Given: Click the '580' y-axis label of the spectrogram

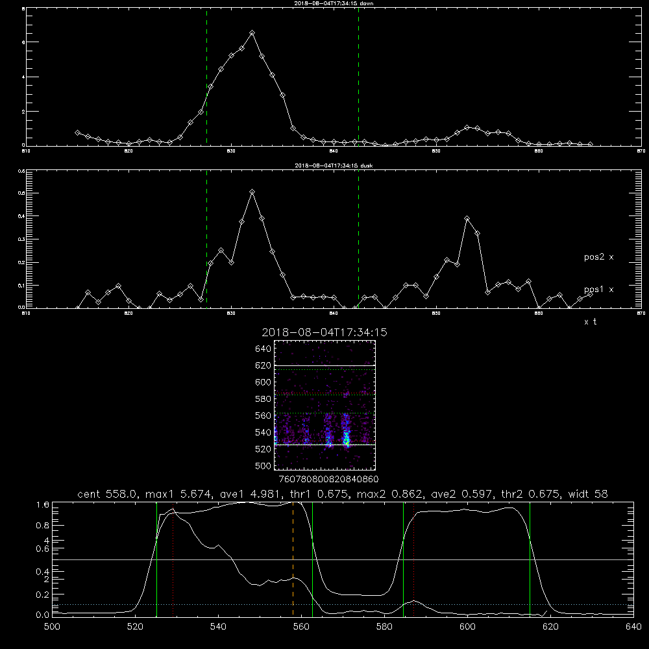Looking at the screenshot, I should [x=263, y=399].
